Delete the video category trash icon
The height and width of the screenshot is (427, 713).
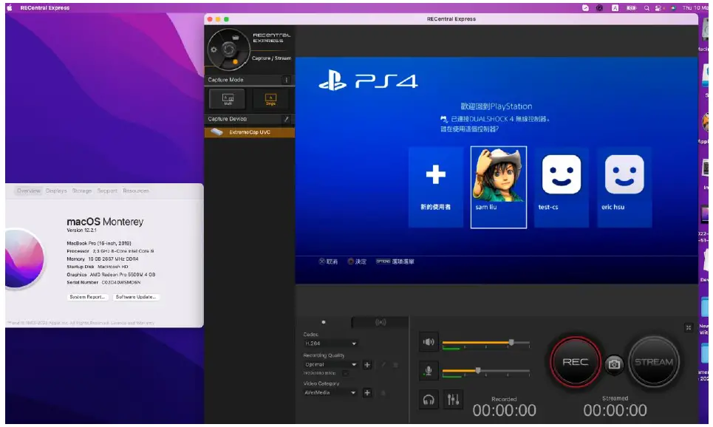(383, 392)
